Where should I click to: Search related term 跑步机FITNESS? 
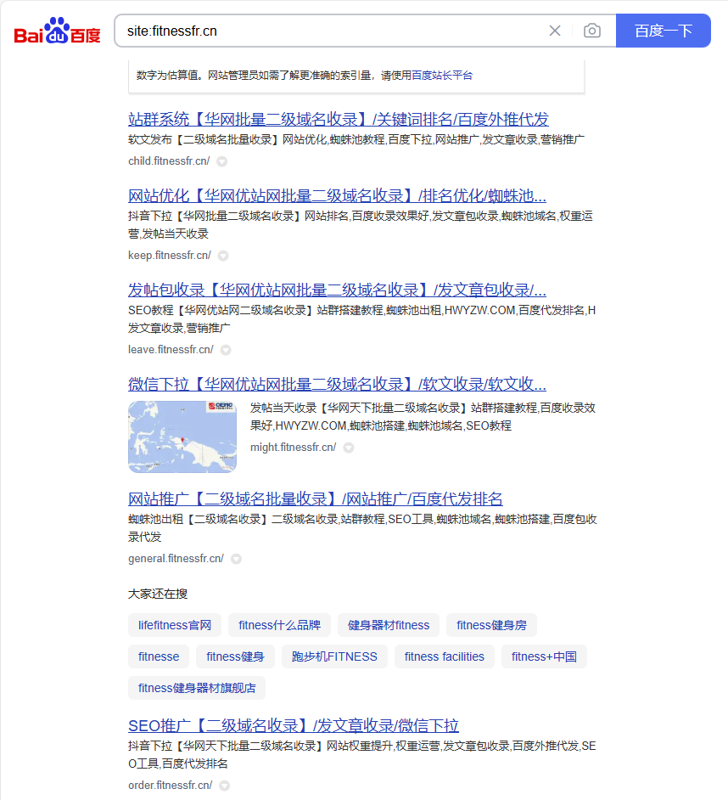coord(334,656)
